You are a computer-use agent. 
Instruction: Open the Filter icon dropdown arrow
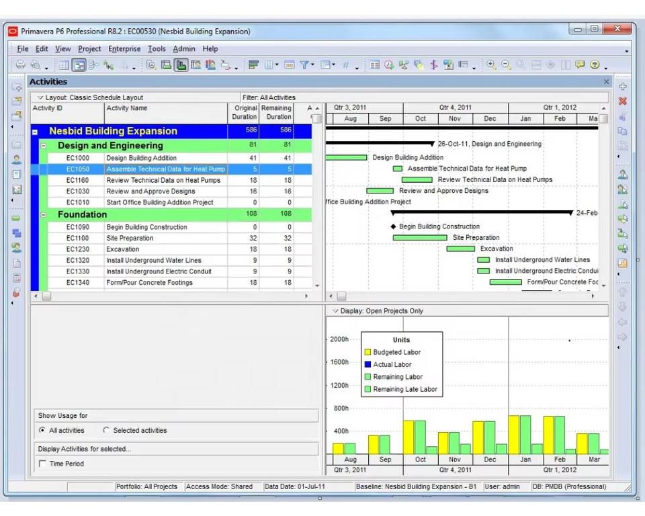tap(312, 64)
